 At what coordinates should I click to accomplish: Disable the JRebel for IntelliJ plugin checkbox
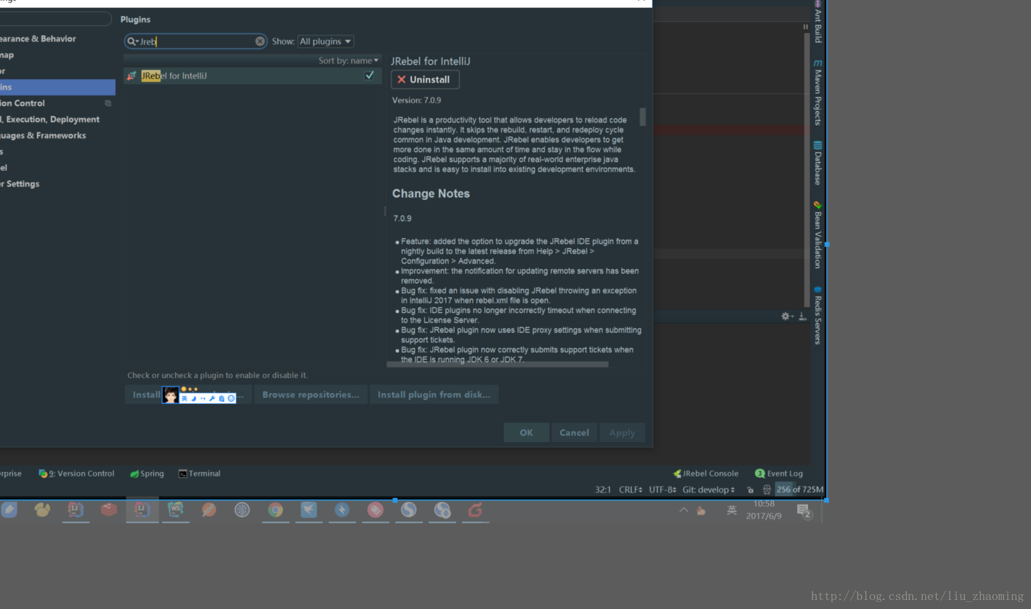tap(369, 75)
